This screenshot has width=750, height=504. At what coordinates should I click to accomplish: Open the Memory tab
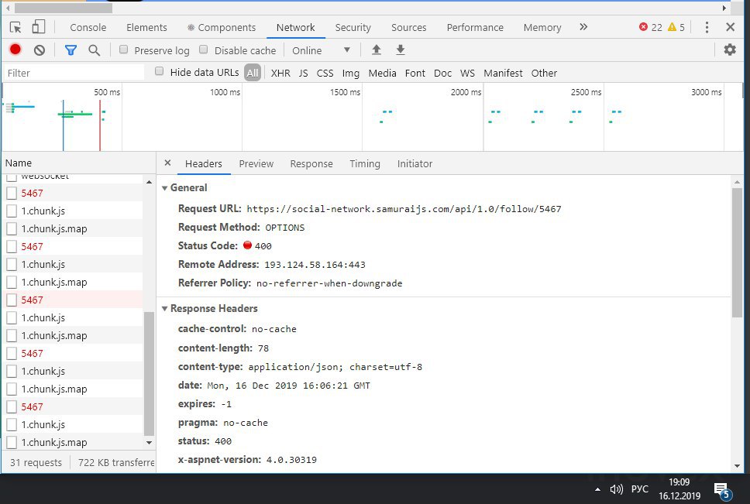(542, 28)
